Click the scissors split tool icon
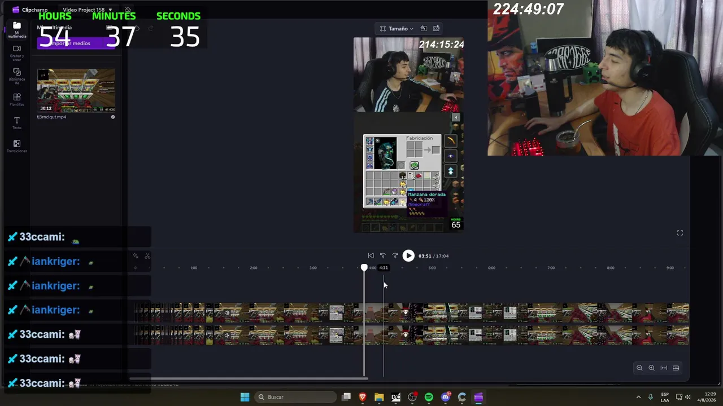The width and height of the screenshot is (723, 406). point(147,256)
